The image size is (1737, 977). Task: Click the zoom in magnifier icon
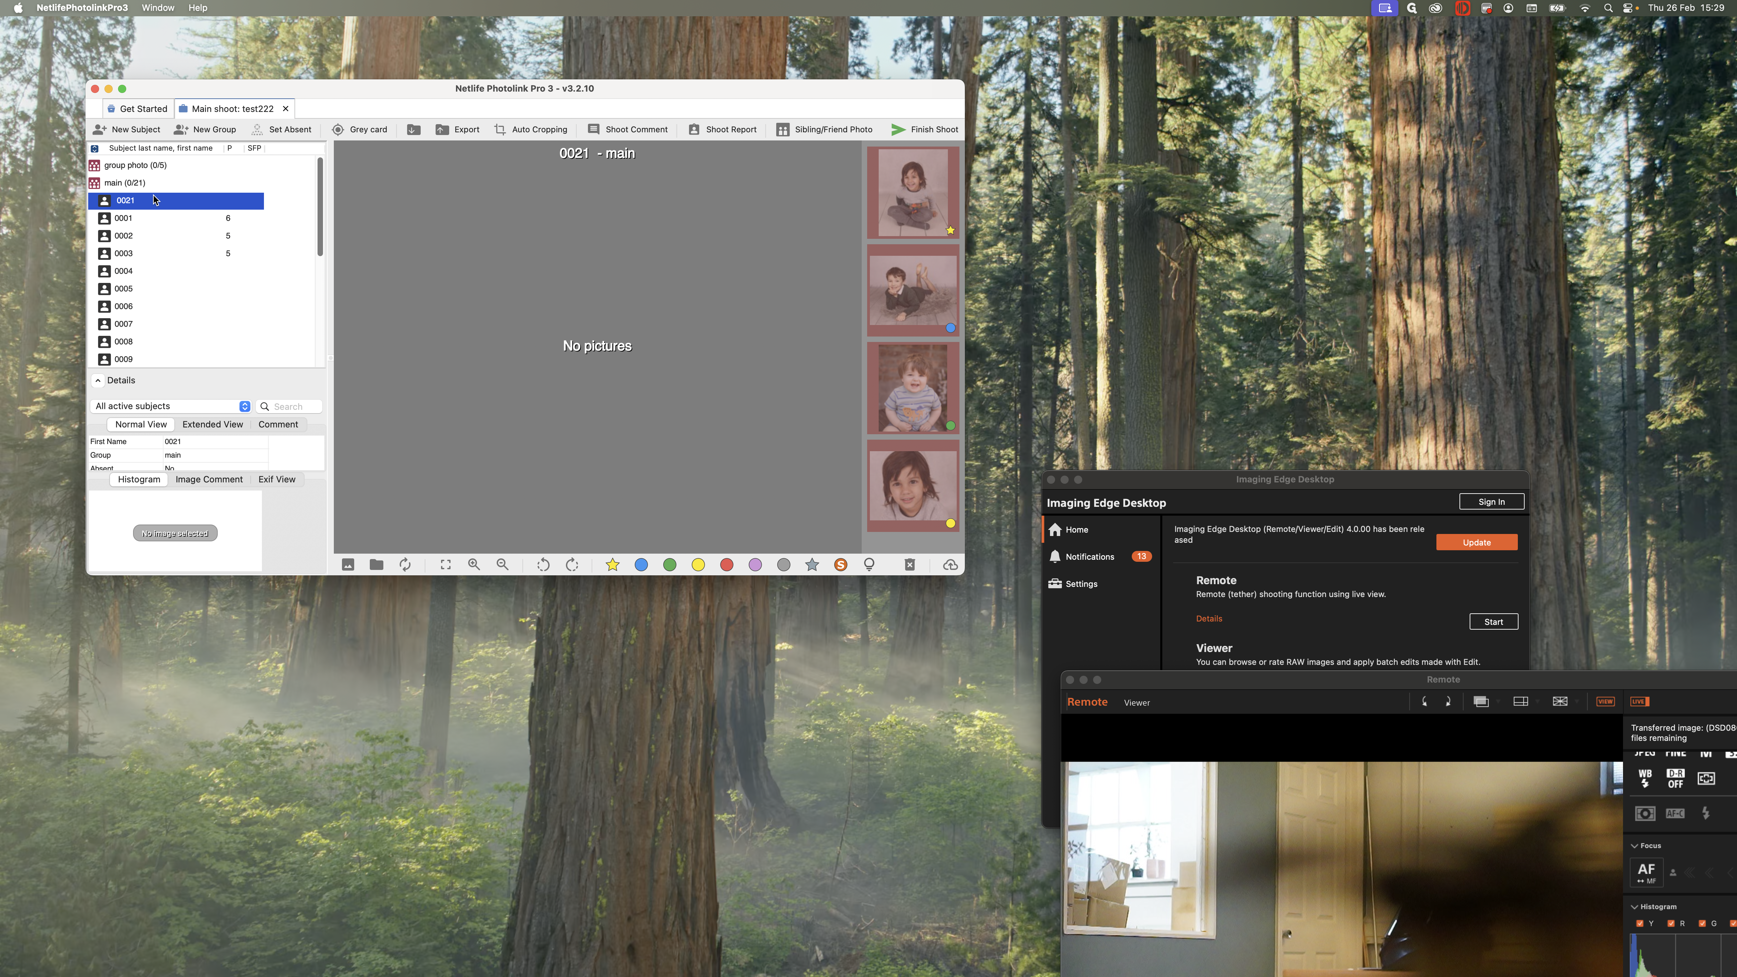[x=474, y=565]
